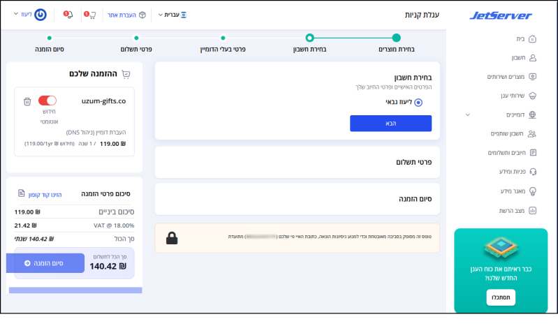Screen dimensions: 558x326
Task: Click the blue הבא next button
Action: [391, 123]
